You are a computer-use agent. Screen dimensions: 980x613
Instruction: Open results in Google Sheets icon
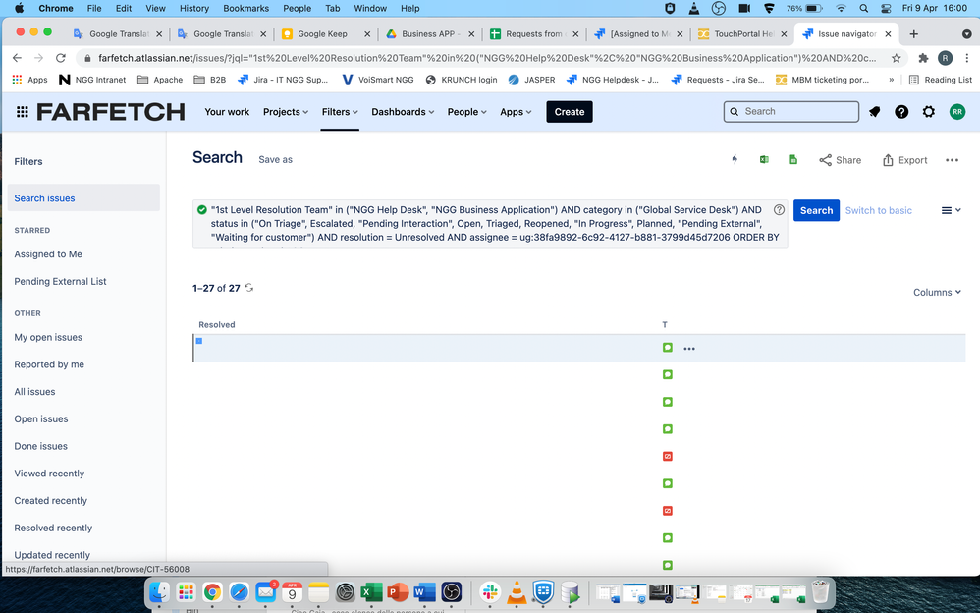793,159
